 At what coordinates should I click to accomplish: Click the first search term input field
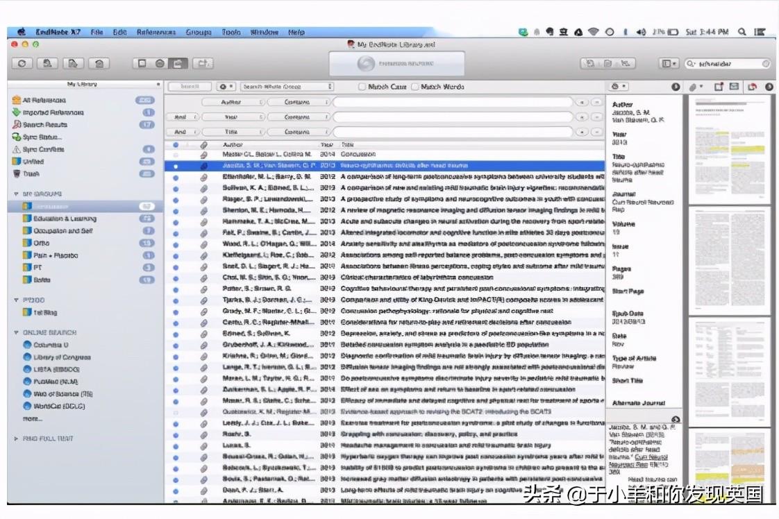click(453, 102)
